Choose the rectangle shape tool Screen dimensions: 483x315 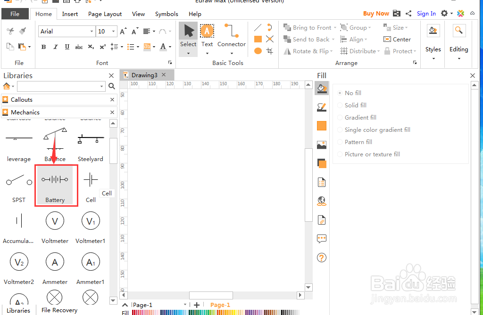pyautogui.click(x=258, y=39)
